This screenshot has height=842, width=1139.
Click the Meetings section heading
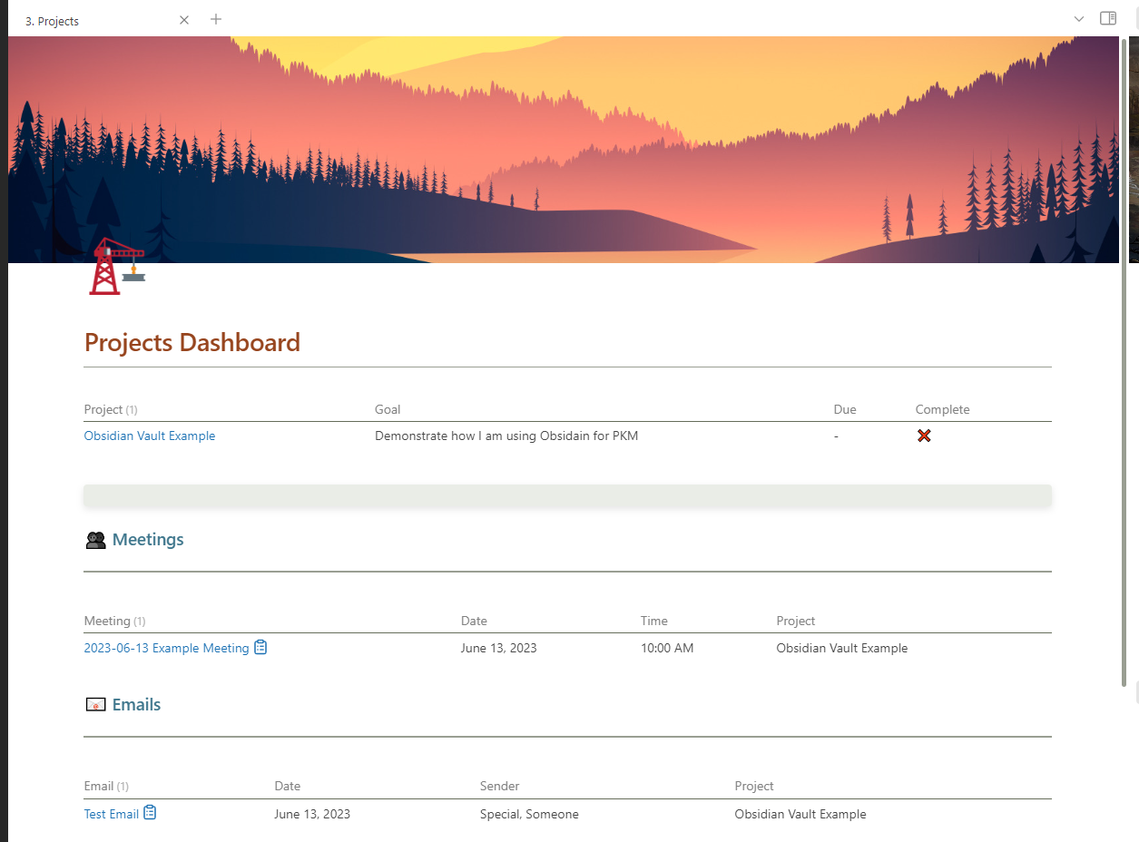coord(148,540)
